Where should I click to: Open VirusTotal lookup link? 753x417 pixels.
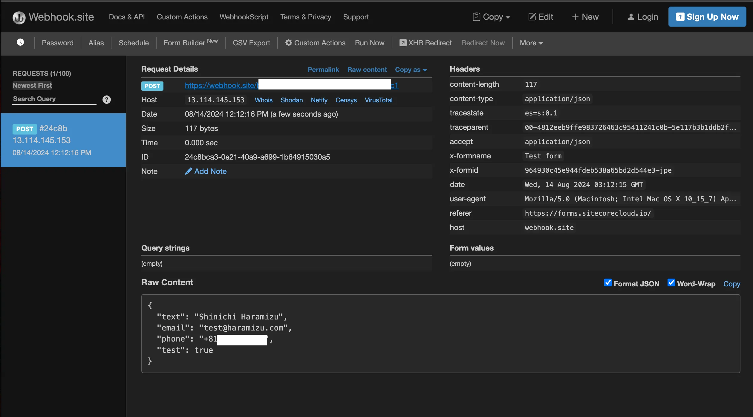[x=379, y=100]
